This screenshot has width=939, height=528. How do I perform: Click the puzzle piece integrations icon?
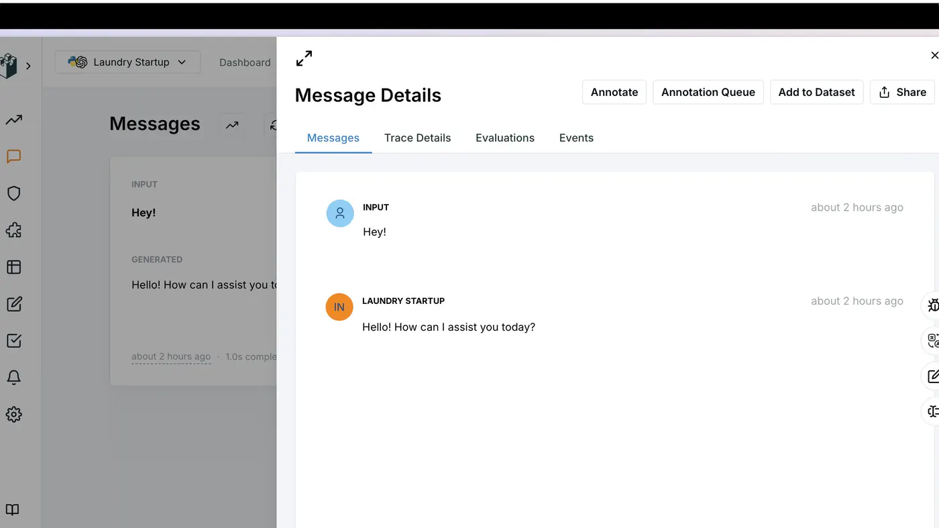(14, 230)
